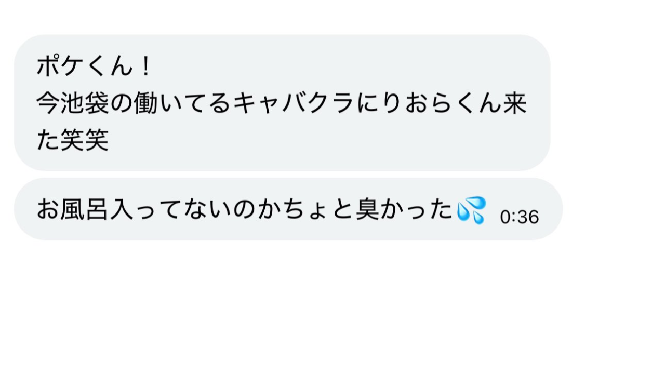The width and height of the screenshot is (665, 374).
Task: Select the word お風呂 in the second bubble
Action: [72, 209]
